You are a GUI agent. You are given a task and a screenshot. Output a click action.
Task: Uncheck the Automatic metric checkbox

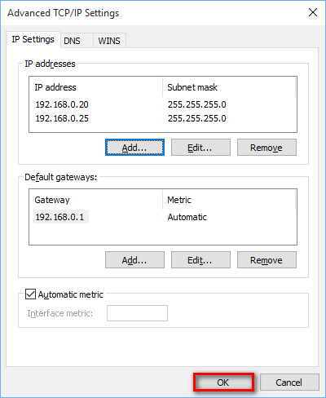point(30,294)
